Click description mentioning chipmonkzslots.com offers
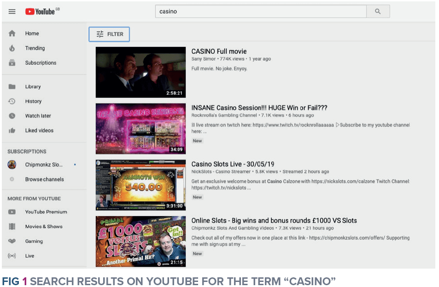 300,241
